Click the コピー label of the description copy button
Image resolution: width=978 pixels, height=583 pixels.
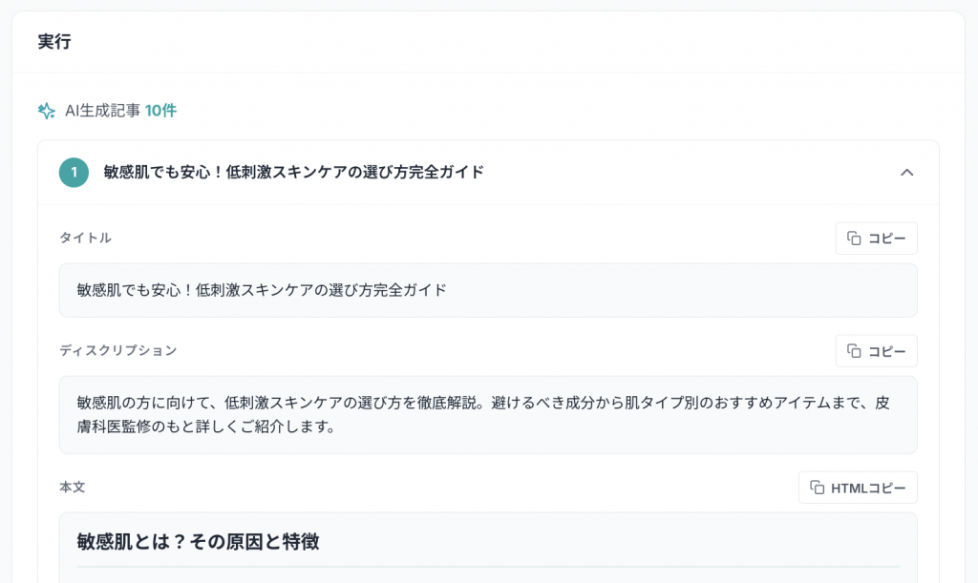(x=886, y=351)
